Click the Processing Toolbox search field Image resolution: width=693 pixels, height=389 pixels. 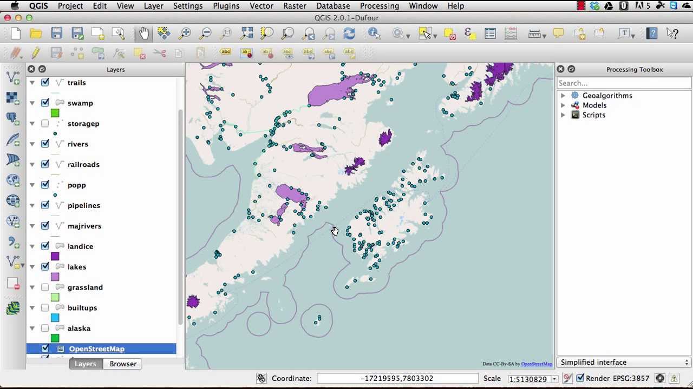624,83
